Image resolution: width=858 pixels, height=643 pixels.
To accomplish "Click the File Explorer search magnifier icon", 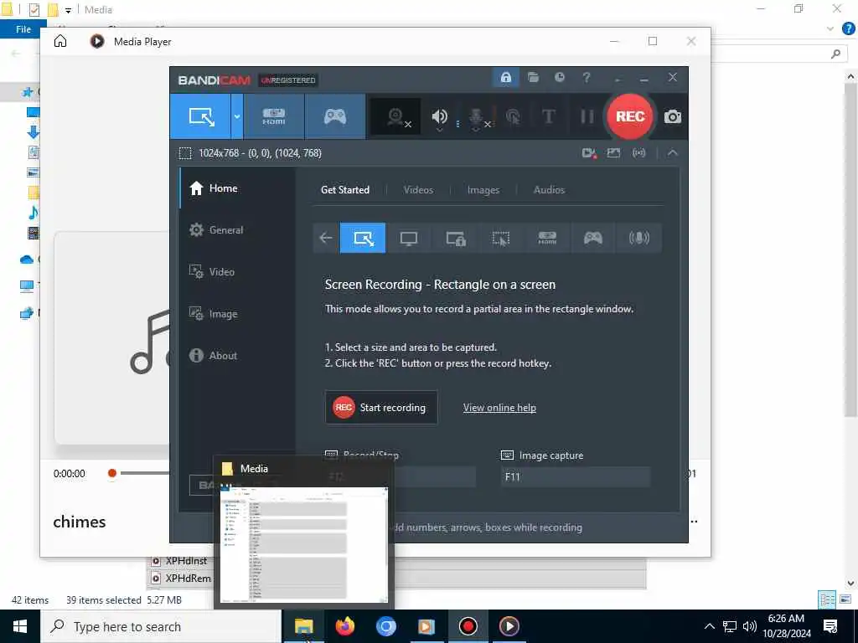I will click(x=835, y=54).
